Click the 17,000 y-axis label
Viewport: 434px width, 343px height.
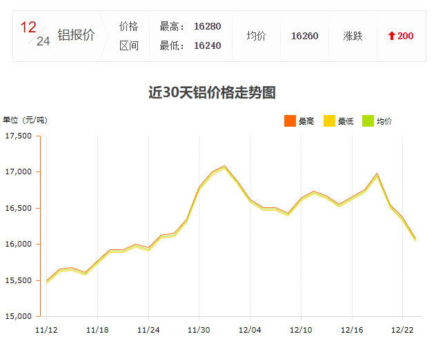point(19,171)
